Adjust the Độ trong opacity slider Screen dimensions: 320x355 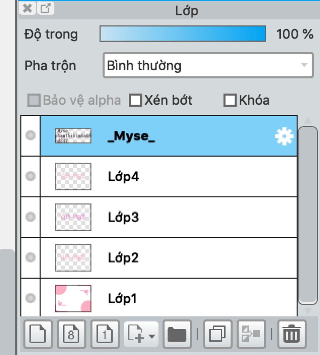coord(183,34)
